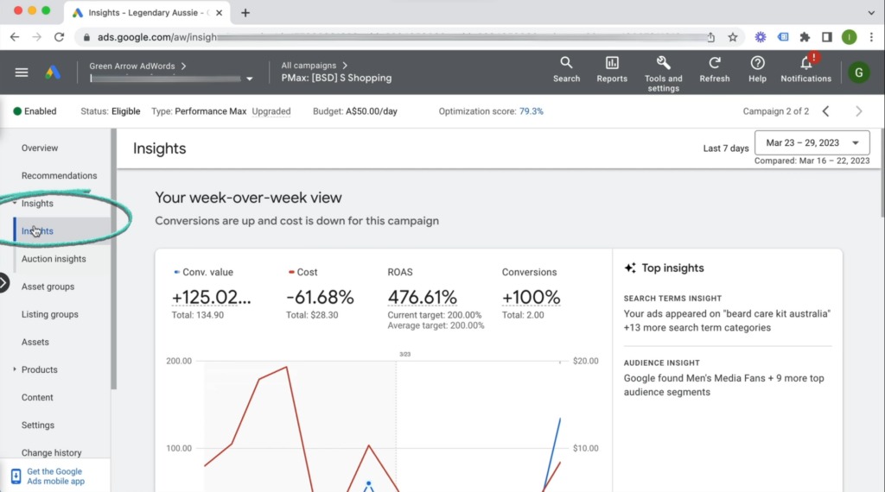This screenshot has width=885, height=492.
Task: Open the hamburger main menu
Action: 22,73
